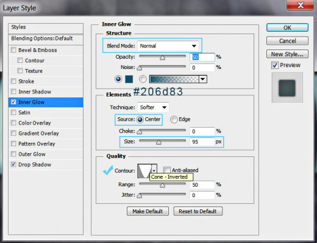Click the Noise slider handle
This screenshot has height=243, width=317.
click(140, 68)
